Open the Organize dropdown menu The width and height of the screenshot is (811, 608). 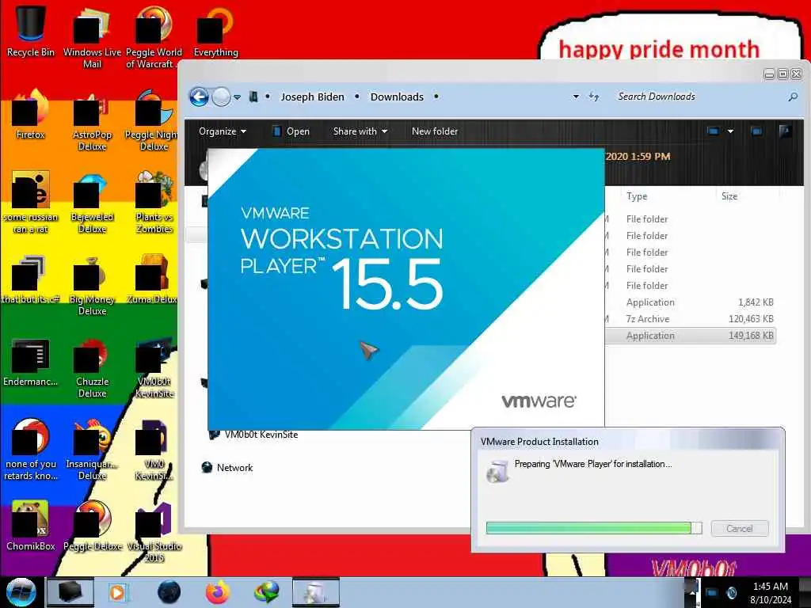pyautogui.click(x=222, y=131)
